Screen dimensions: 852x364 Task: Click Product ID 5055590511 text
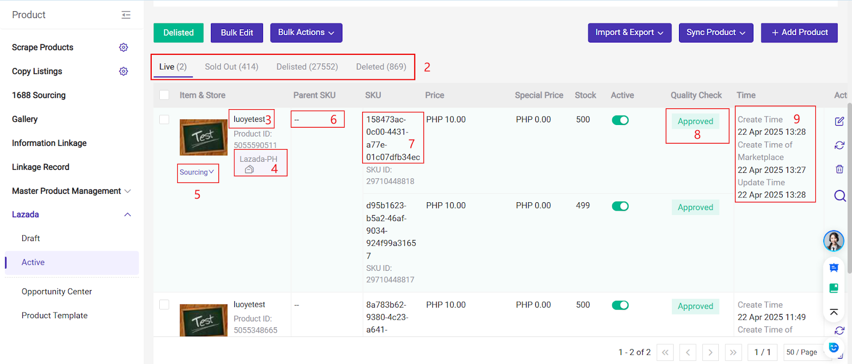256,139
